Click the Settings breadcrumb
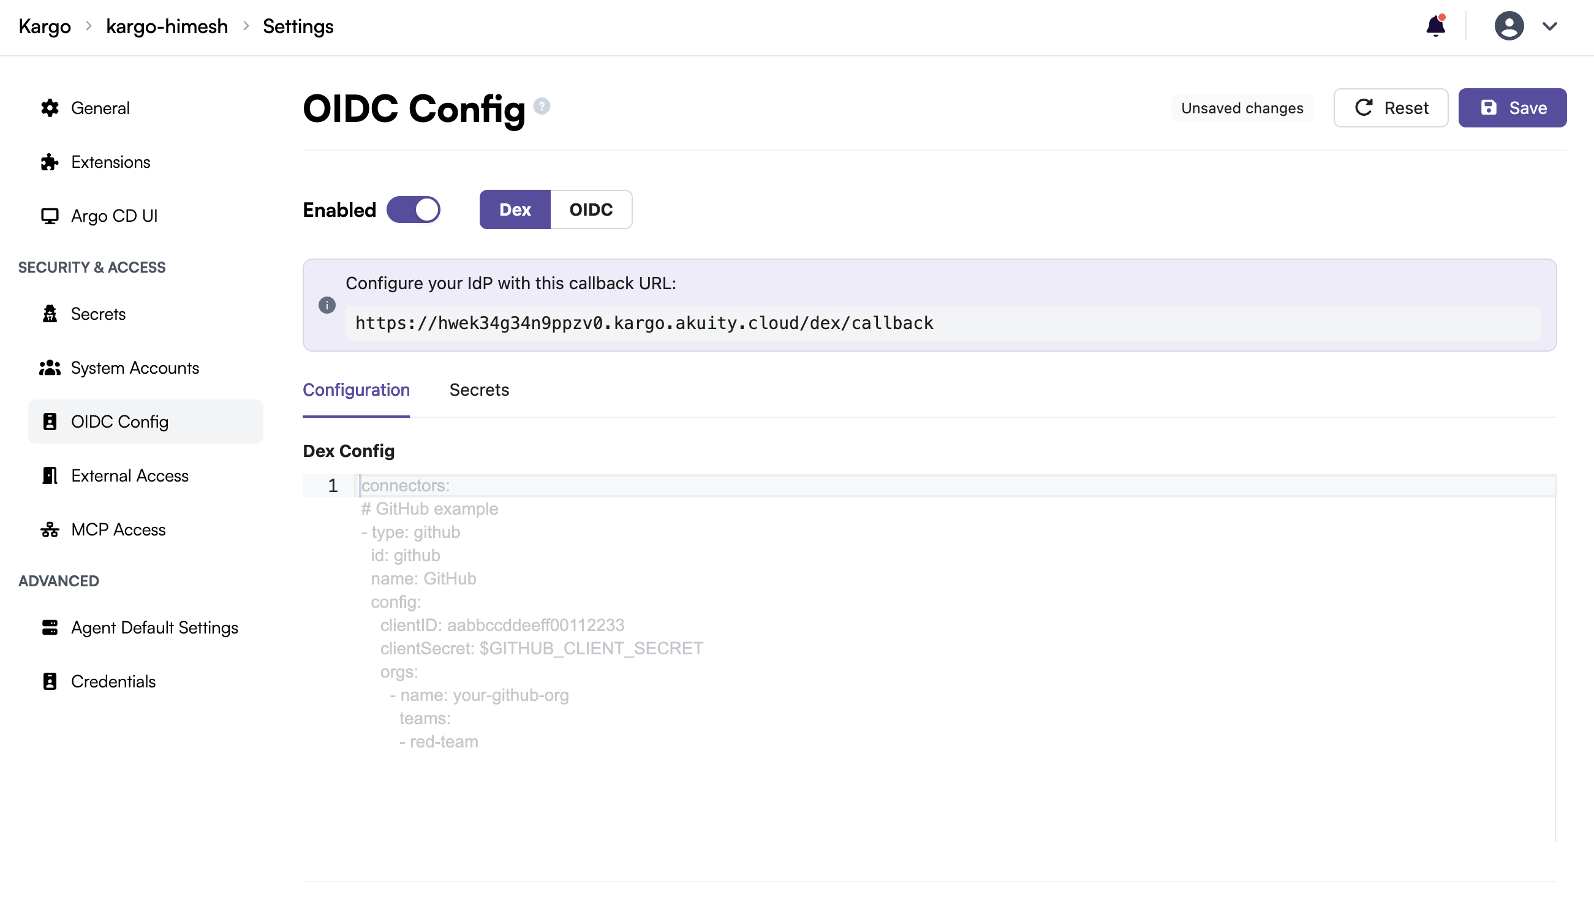1594x919 pixels. [x=298, y=26]
